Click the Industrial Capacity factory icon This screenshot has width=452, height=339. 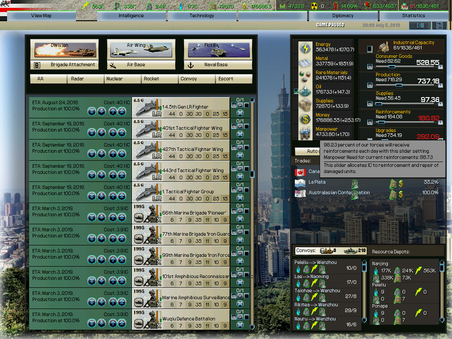click(382, 47)
